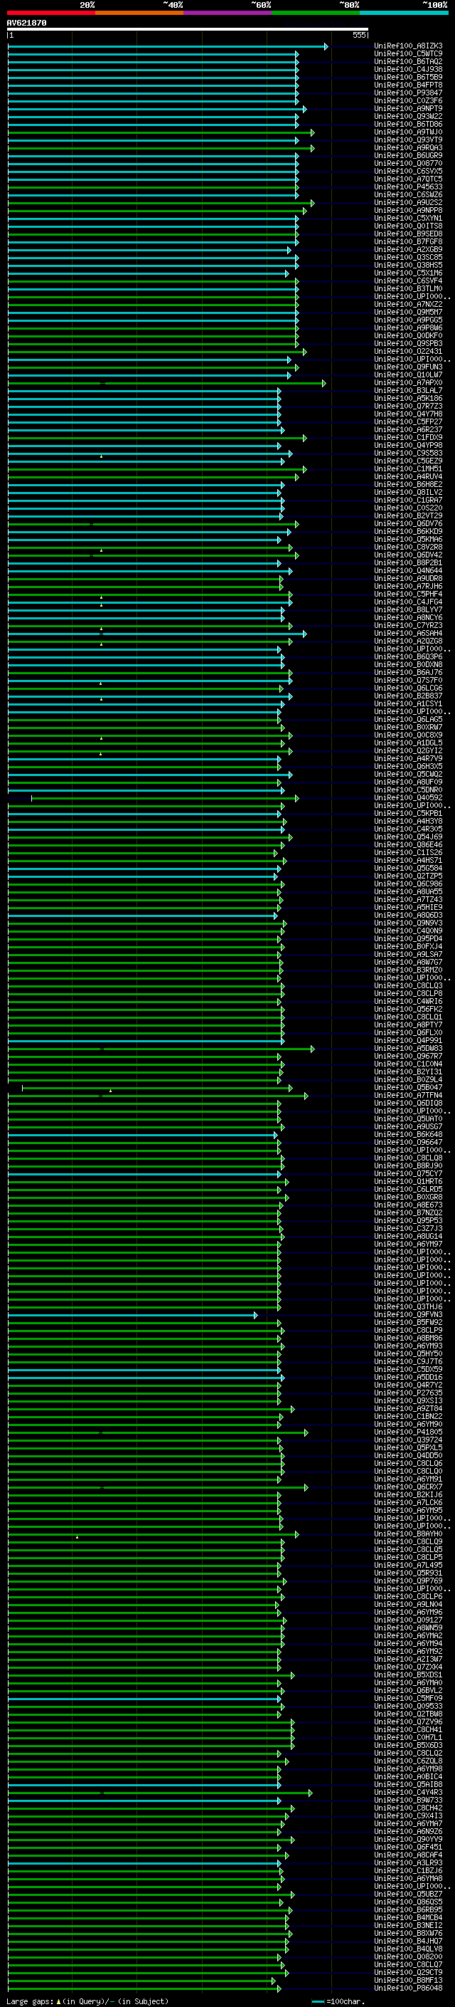Click the query end position 555
Screen dimensions: 455x2007
[359, 35]
